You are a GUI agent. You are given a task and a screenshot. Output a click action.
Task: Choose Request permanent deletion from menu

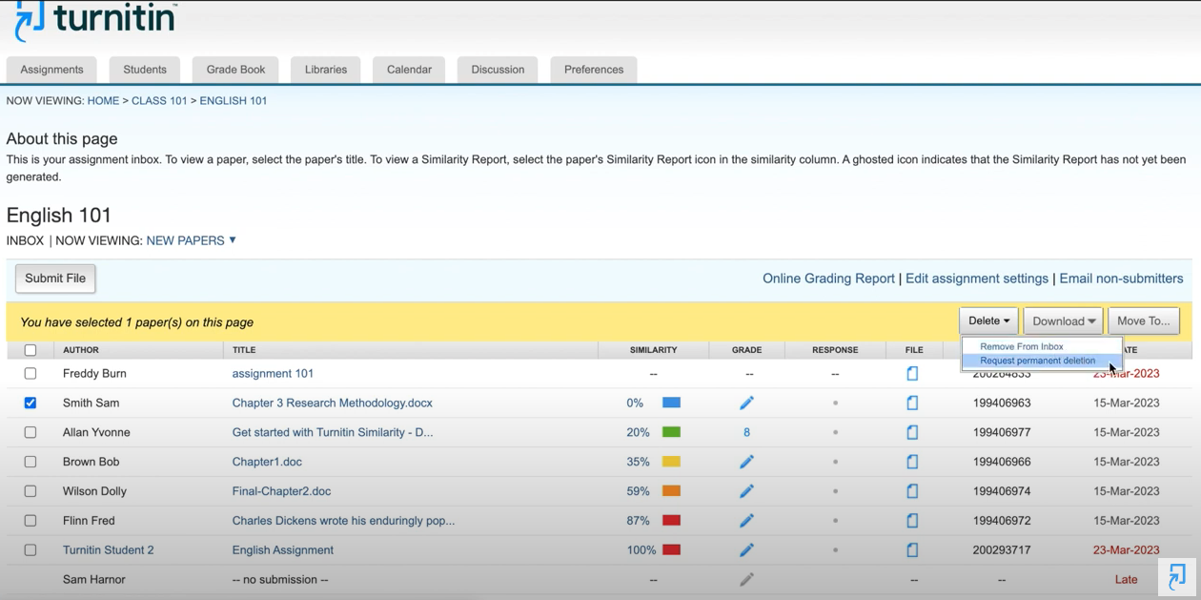tap(1037, 361)
